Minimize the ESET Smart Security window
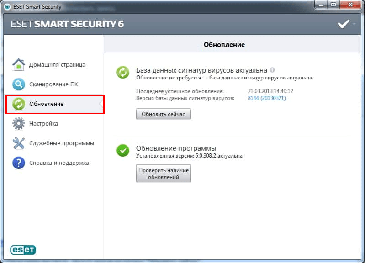The height and width of the screenshot is (263, 365). coord(322,5)
